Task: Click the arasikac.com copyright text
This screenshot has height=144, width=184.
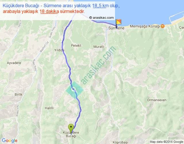Action: pyautogui.click(x=101, y=18)
